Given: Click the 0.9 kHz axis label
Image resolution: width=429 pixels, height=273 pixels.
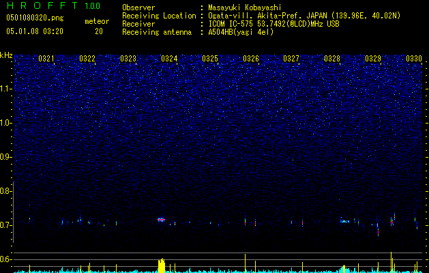Looking at the screenshot, I should click(6, 157).
